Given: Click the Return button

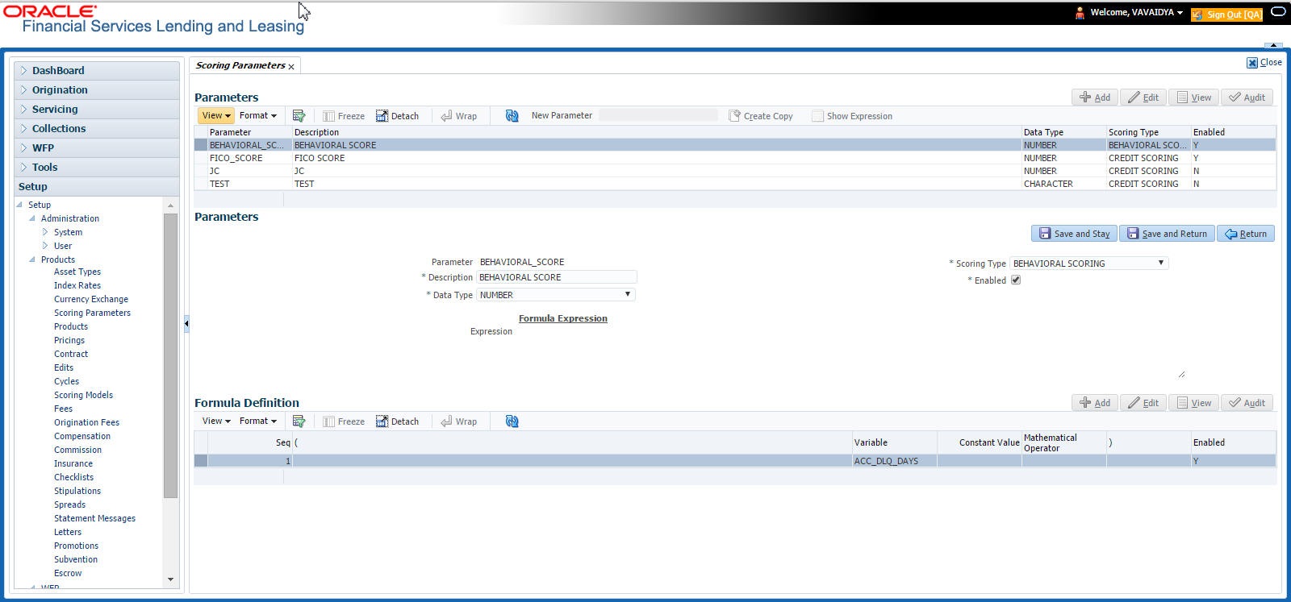Looking at the screenshot, I should point(1246,234).
